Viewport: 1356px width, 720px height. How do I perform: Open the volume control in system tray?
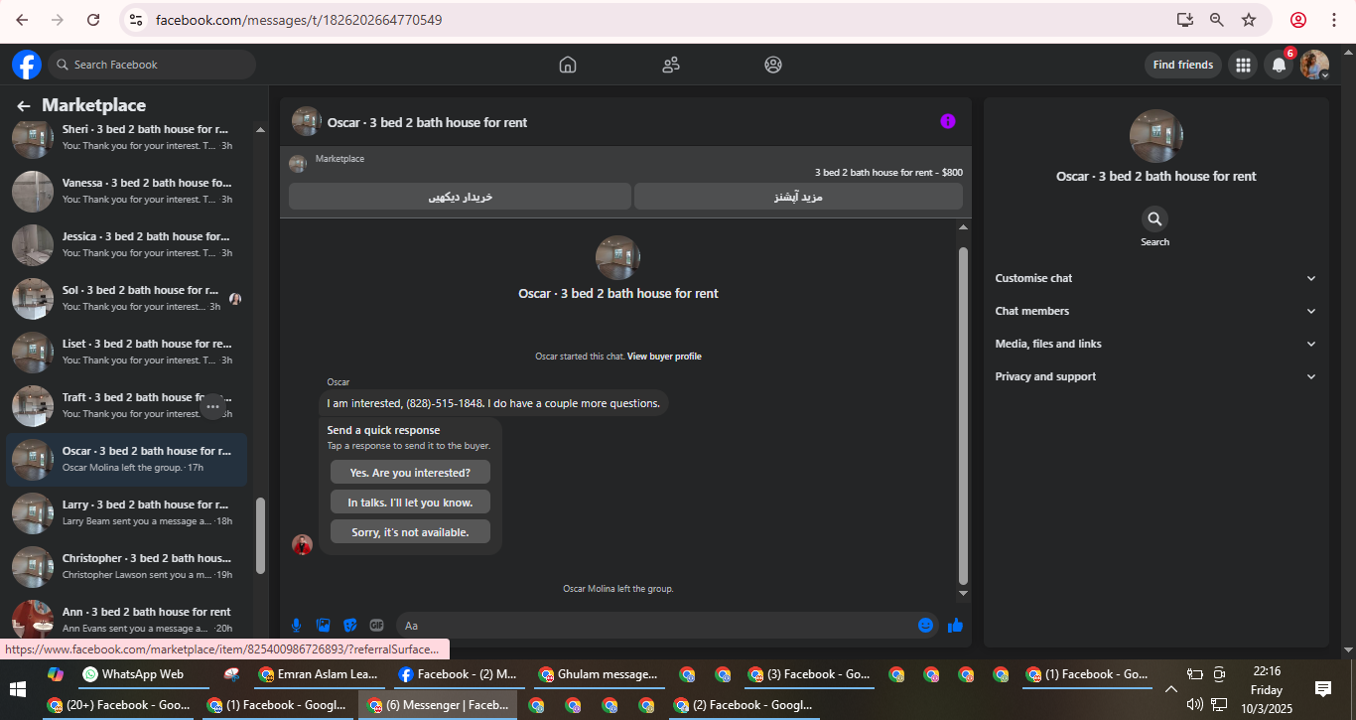point(1194,705)
